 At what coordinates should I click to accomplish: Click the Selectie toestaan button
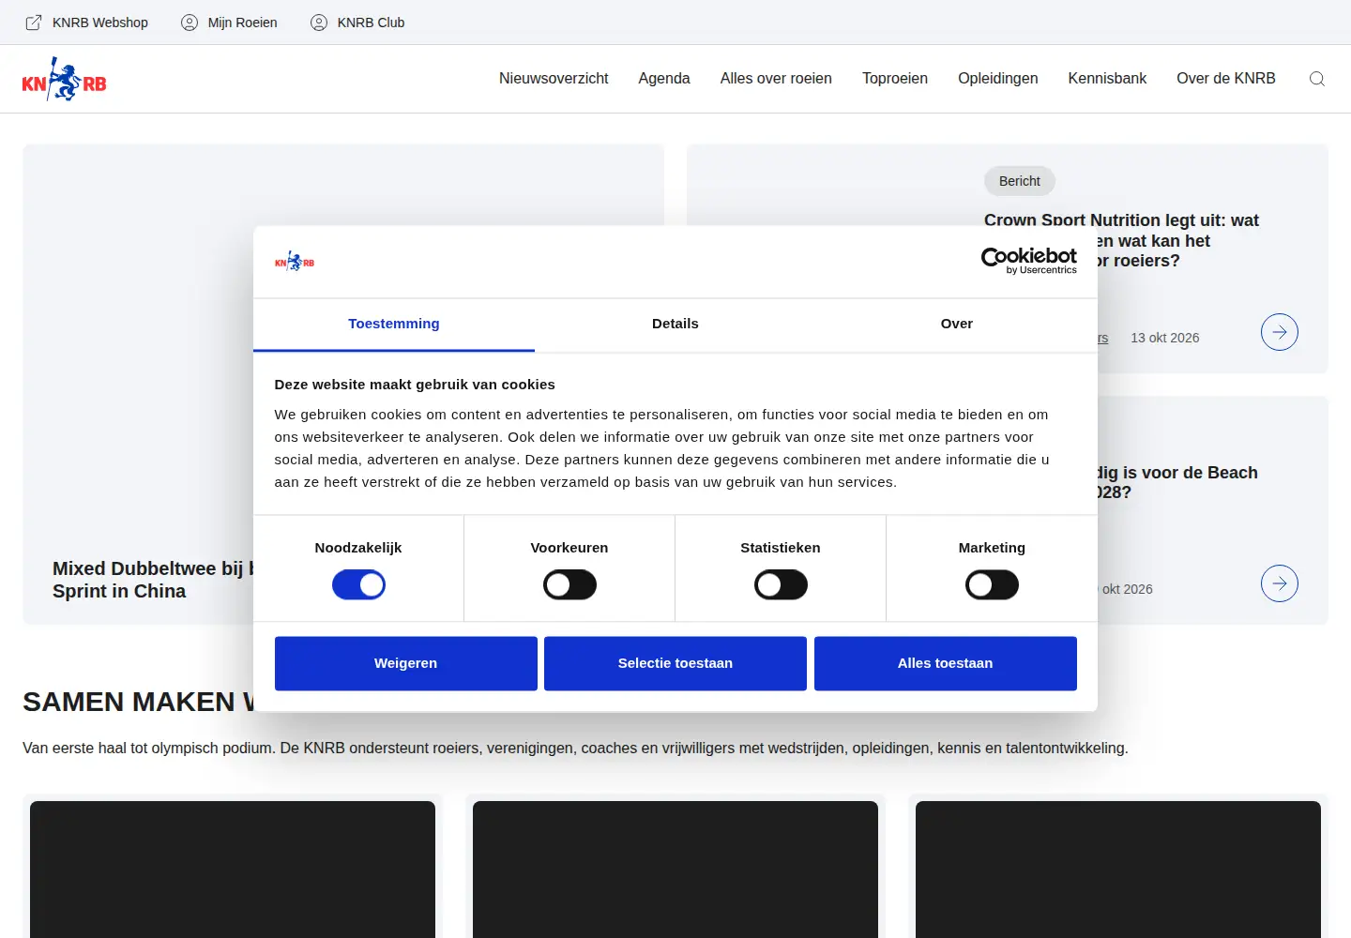pyautogui.click(x=675, y=663)
